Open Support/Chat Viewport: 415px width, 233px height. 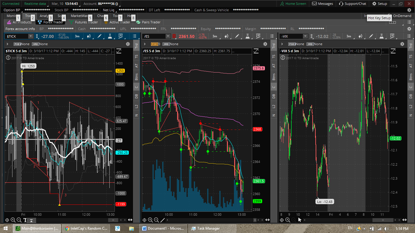coord(353,4)
